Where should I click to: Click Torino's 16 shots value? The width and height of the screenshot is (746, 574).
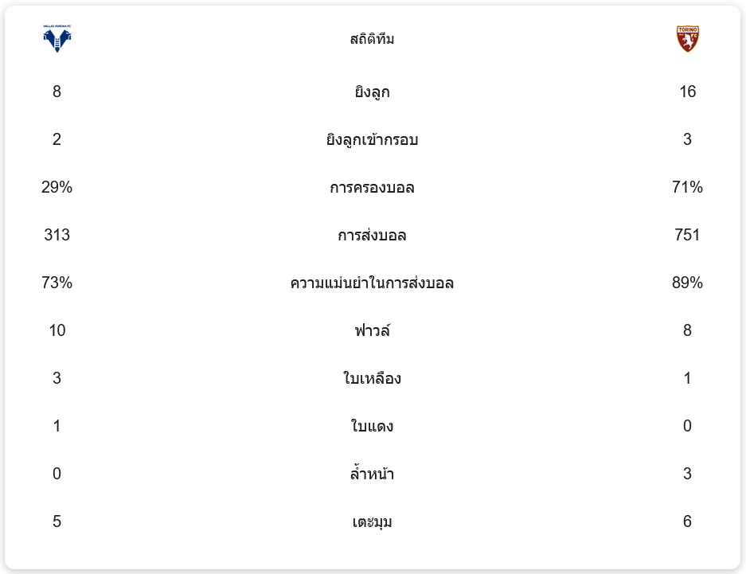687,92
